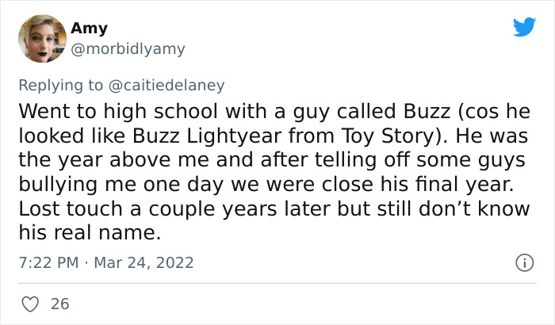Click the Twitter bird logo
This screenshot has width=555, height=325.
[x=524, y=27]
